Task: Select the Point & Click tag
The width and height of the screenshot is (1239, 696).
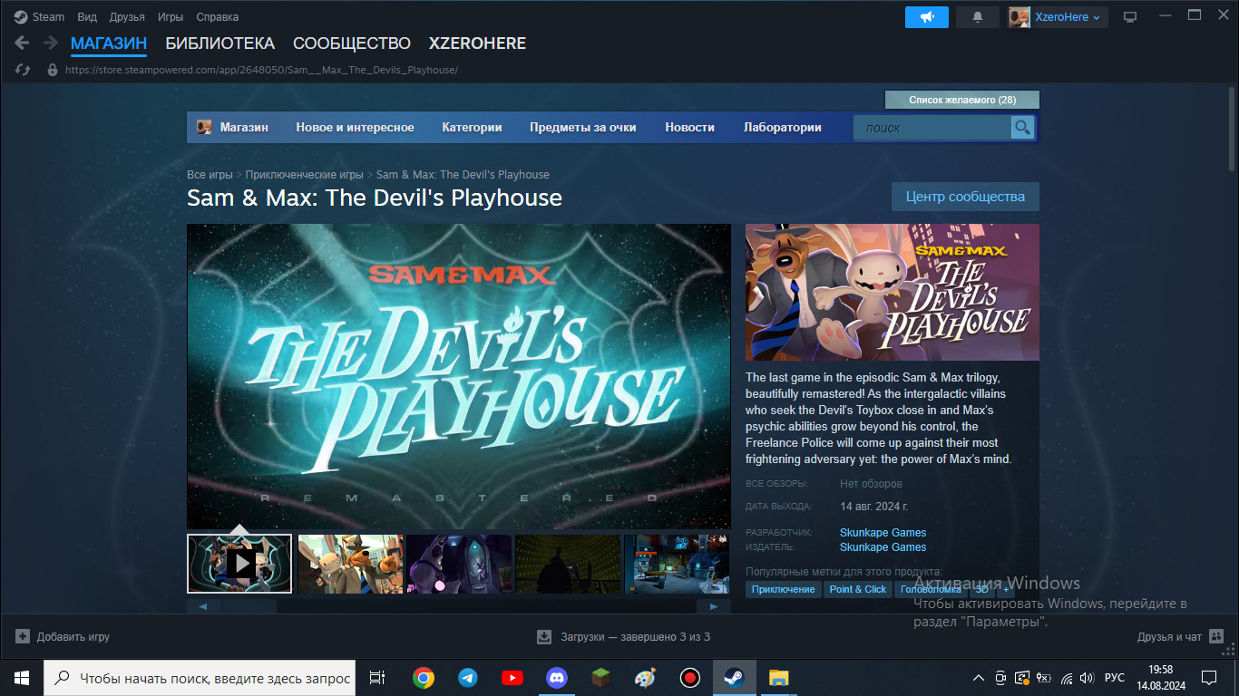Action: 858,589
